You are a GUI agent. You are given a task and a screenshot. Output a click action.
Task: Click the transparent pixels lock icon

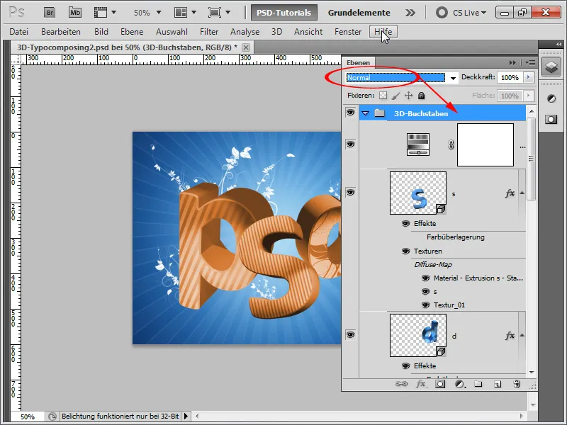click(383, 96)
